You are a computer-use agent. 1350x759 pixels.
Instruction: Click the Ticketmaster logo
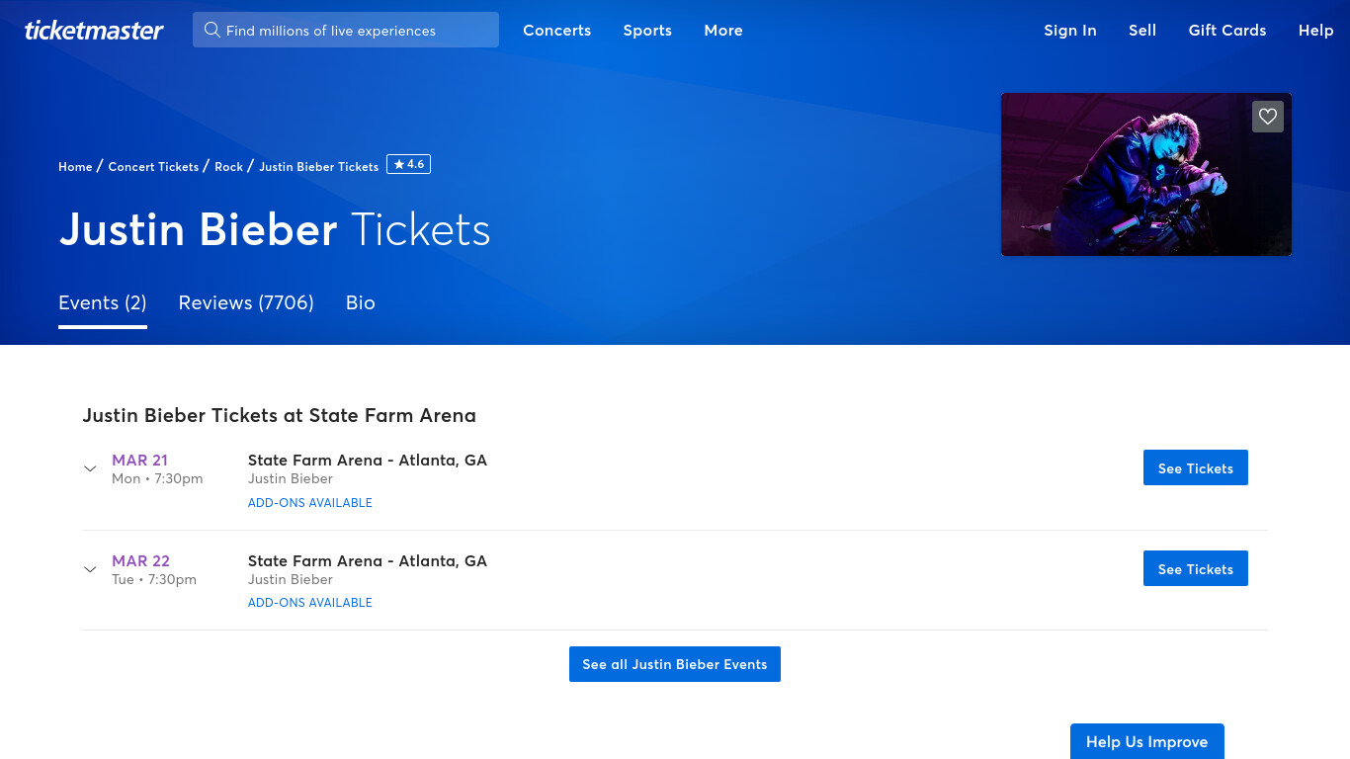(94, 31)
